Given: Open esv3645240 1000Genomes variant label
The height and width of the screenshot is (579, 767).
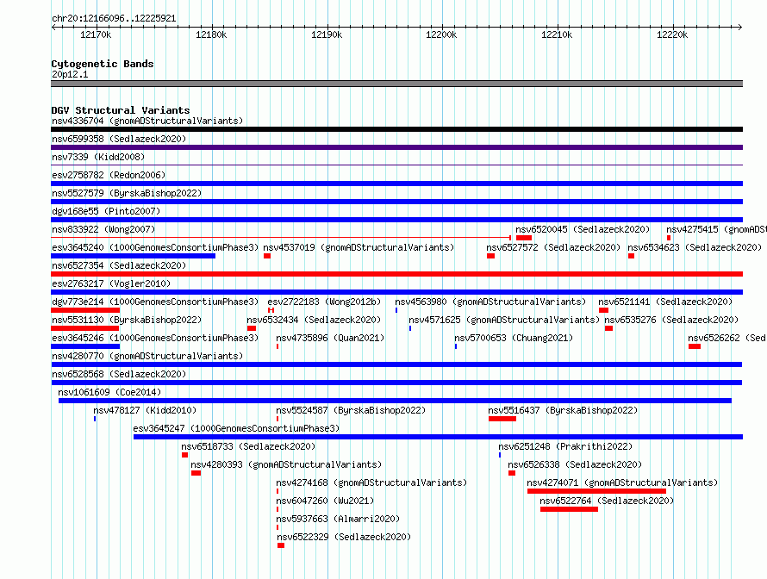Looking at the screenshot, I should 155,247.
